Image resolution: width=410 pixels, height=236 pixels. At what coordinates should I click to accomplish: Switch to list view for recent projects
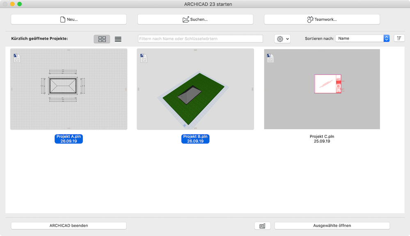pyautogui.click(x=118, y=39)
